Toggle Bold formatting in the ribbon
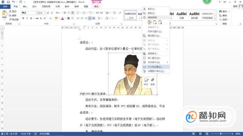The width and height of the screenshot is (243, 136). click(x=23, y=18)
